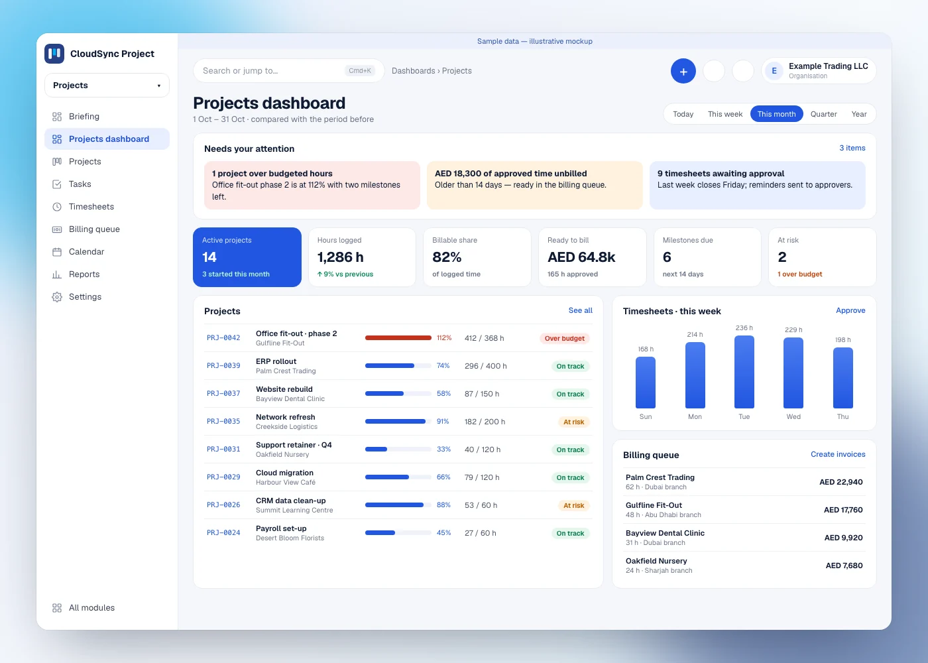Screen dimensions: 928x663
Task: Click At risk badge for Network refresh
Action: [574, 422]
